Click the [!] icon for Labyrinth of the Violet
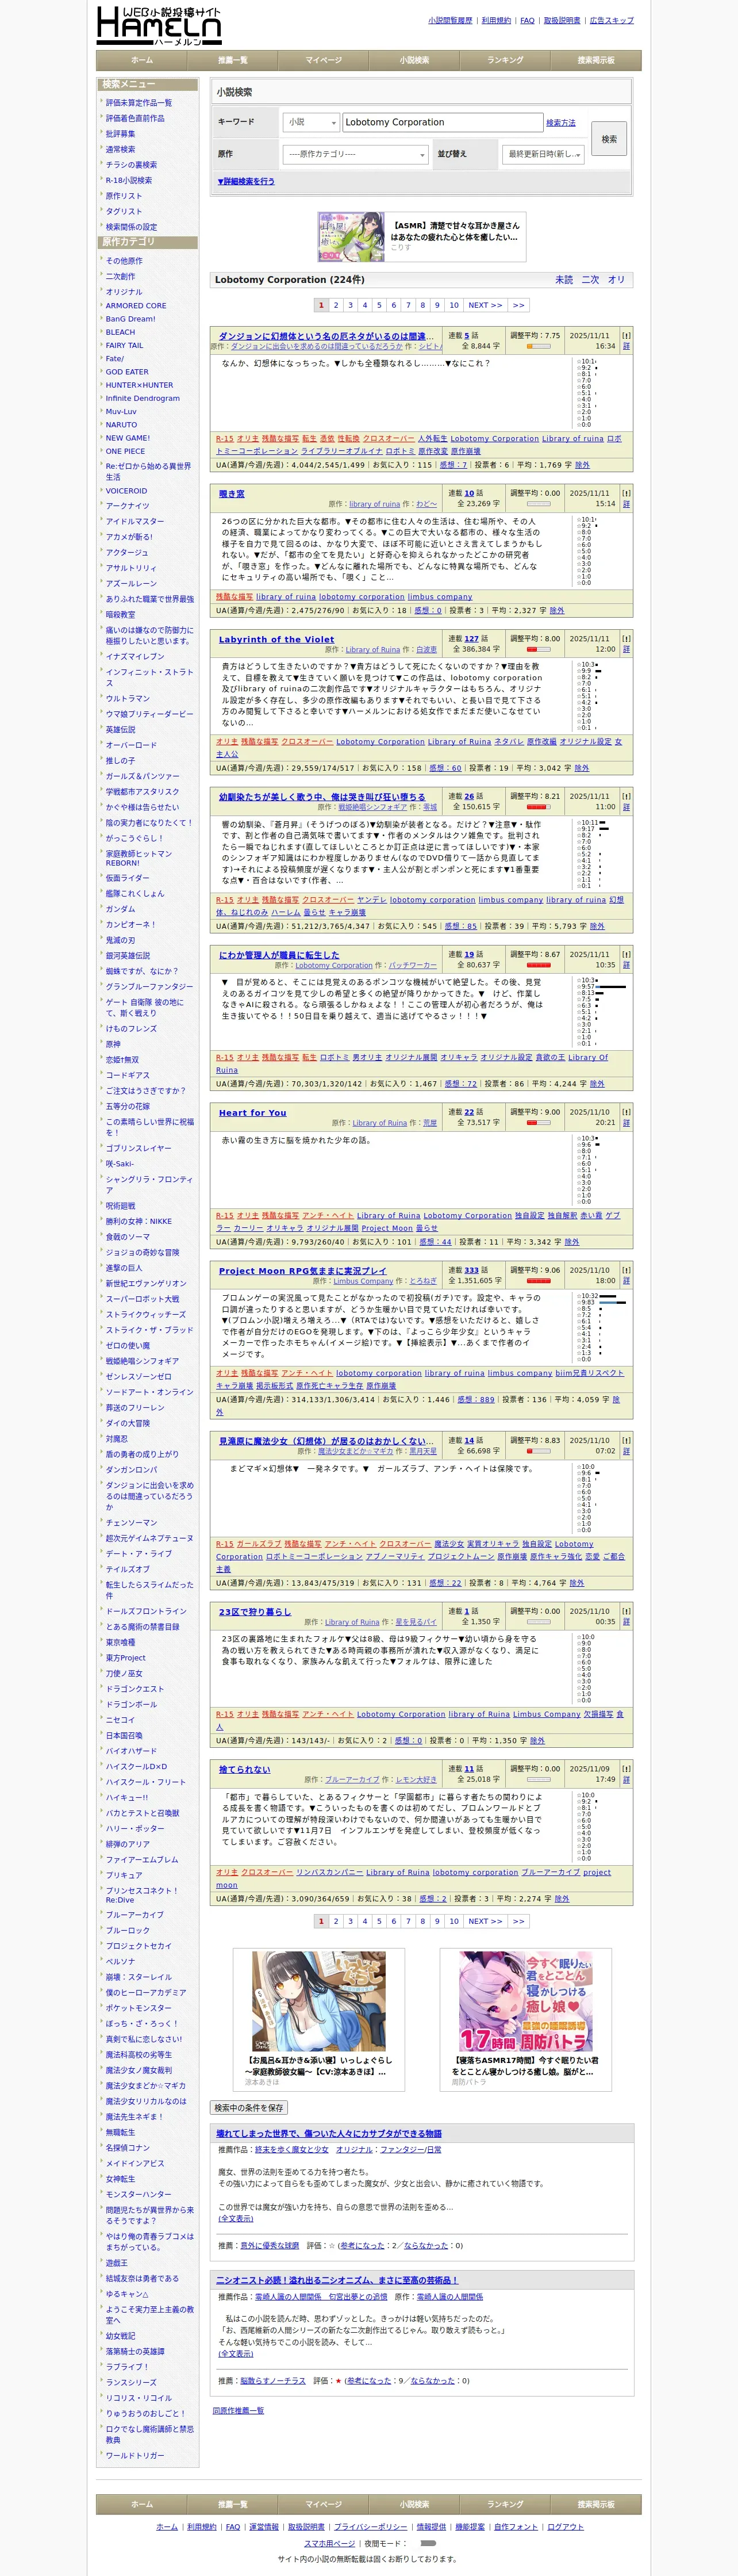This screenshot has height=2576, width=738. [626, 638]
